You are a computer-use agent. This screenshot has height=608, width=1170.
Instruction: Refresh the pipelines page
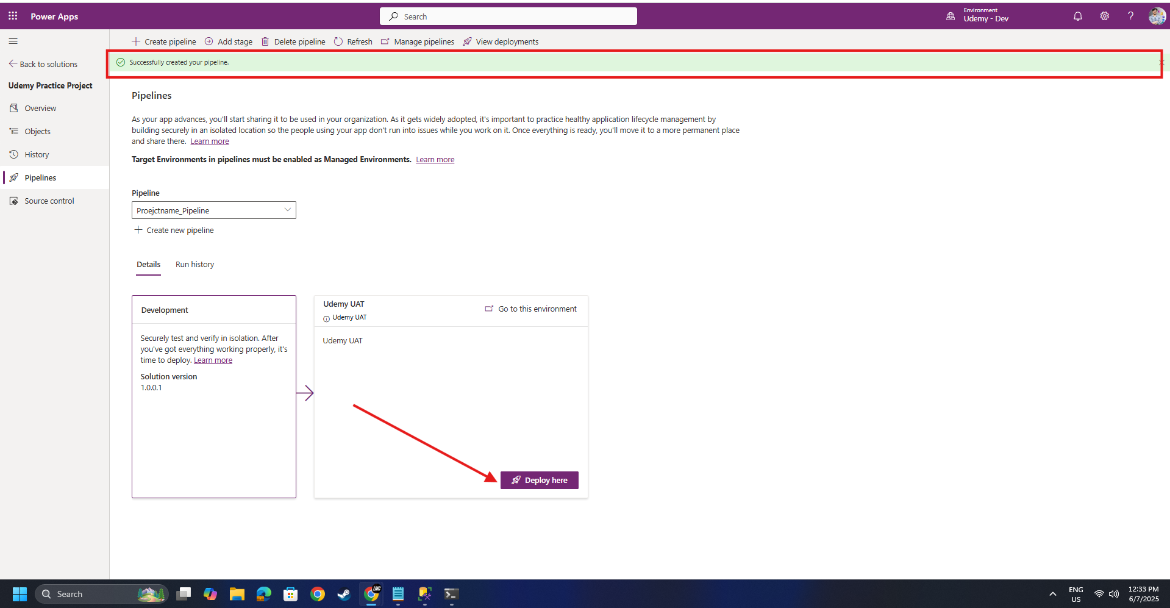pos(353,41)
